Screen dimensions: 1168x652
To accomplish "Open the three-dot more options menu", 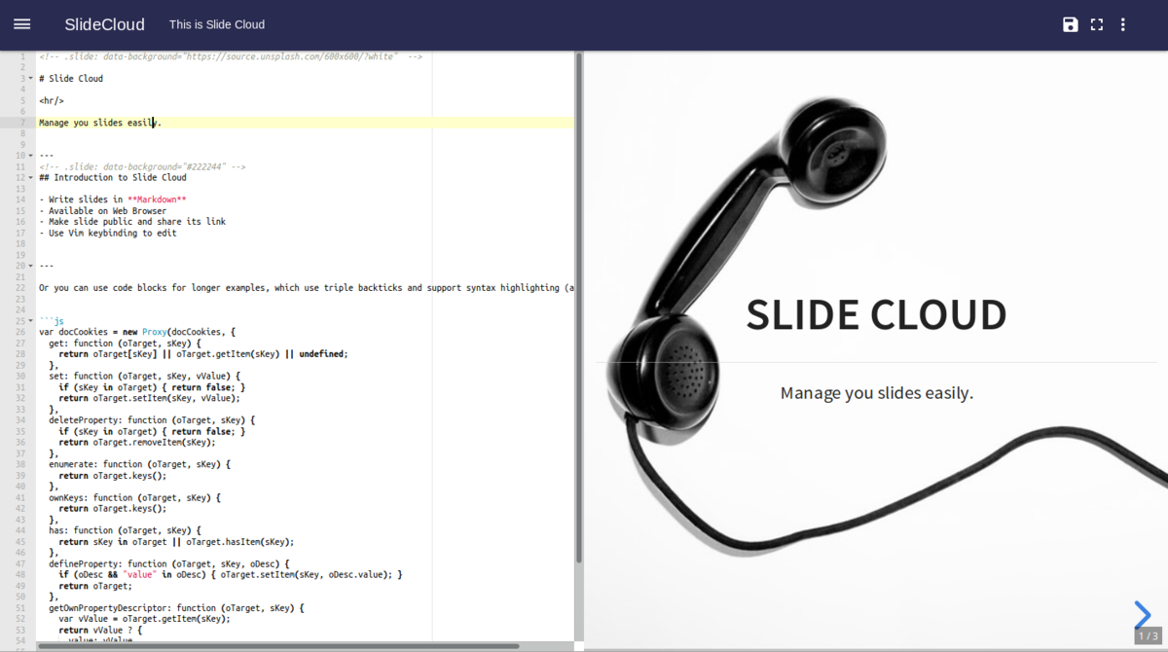I will click(x=1123, y=24).
